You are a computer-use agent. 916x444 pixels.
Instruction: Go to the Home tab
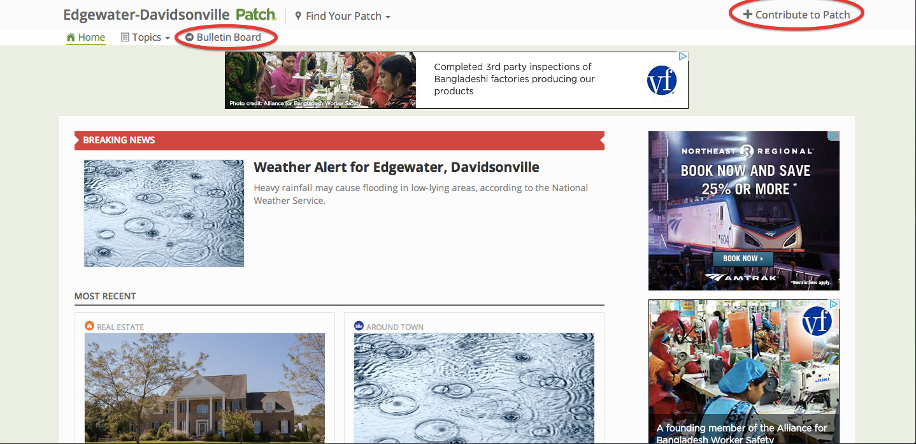point(86,38)
